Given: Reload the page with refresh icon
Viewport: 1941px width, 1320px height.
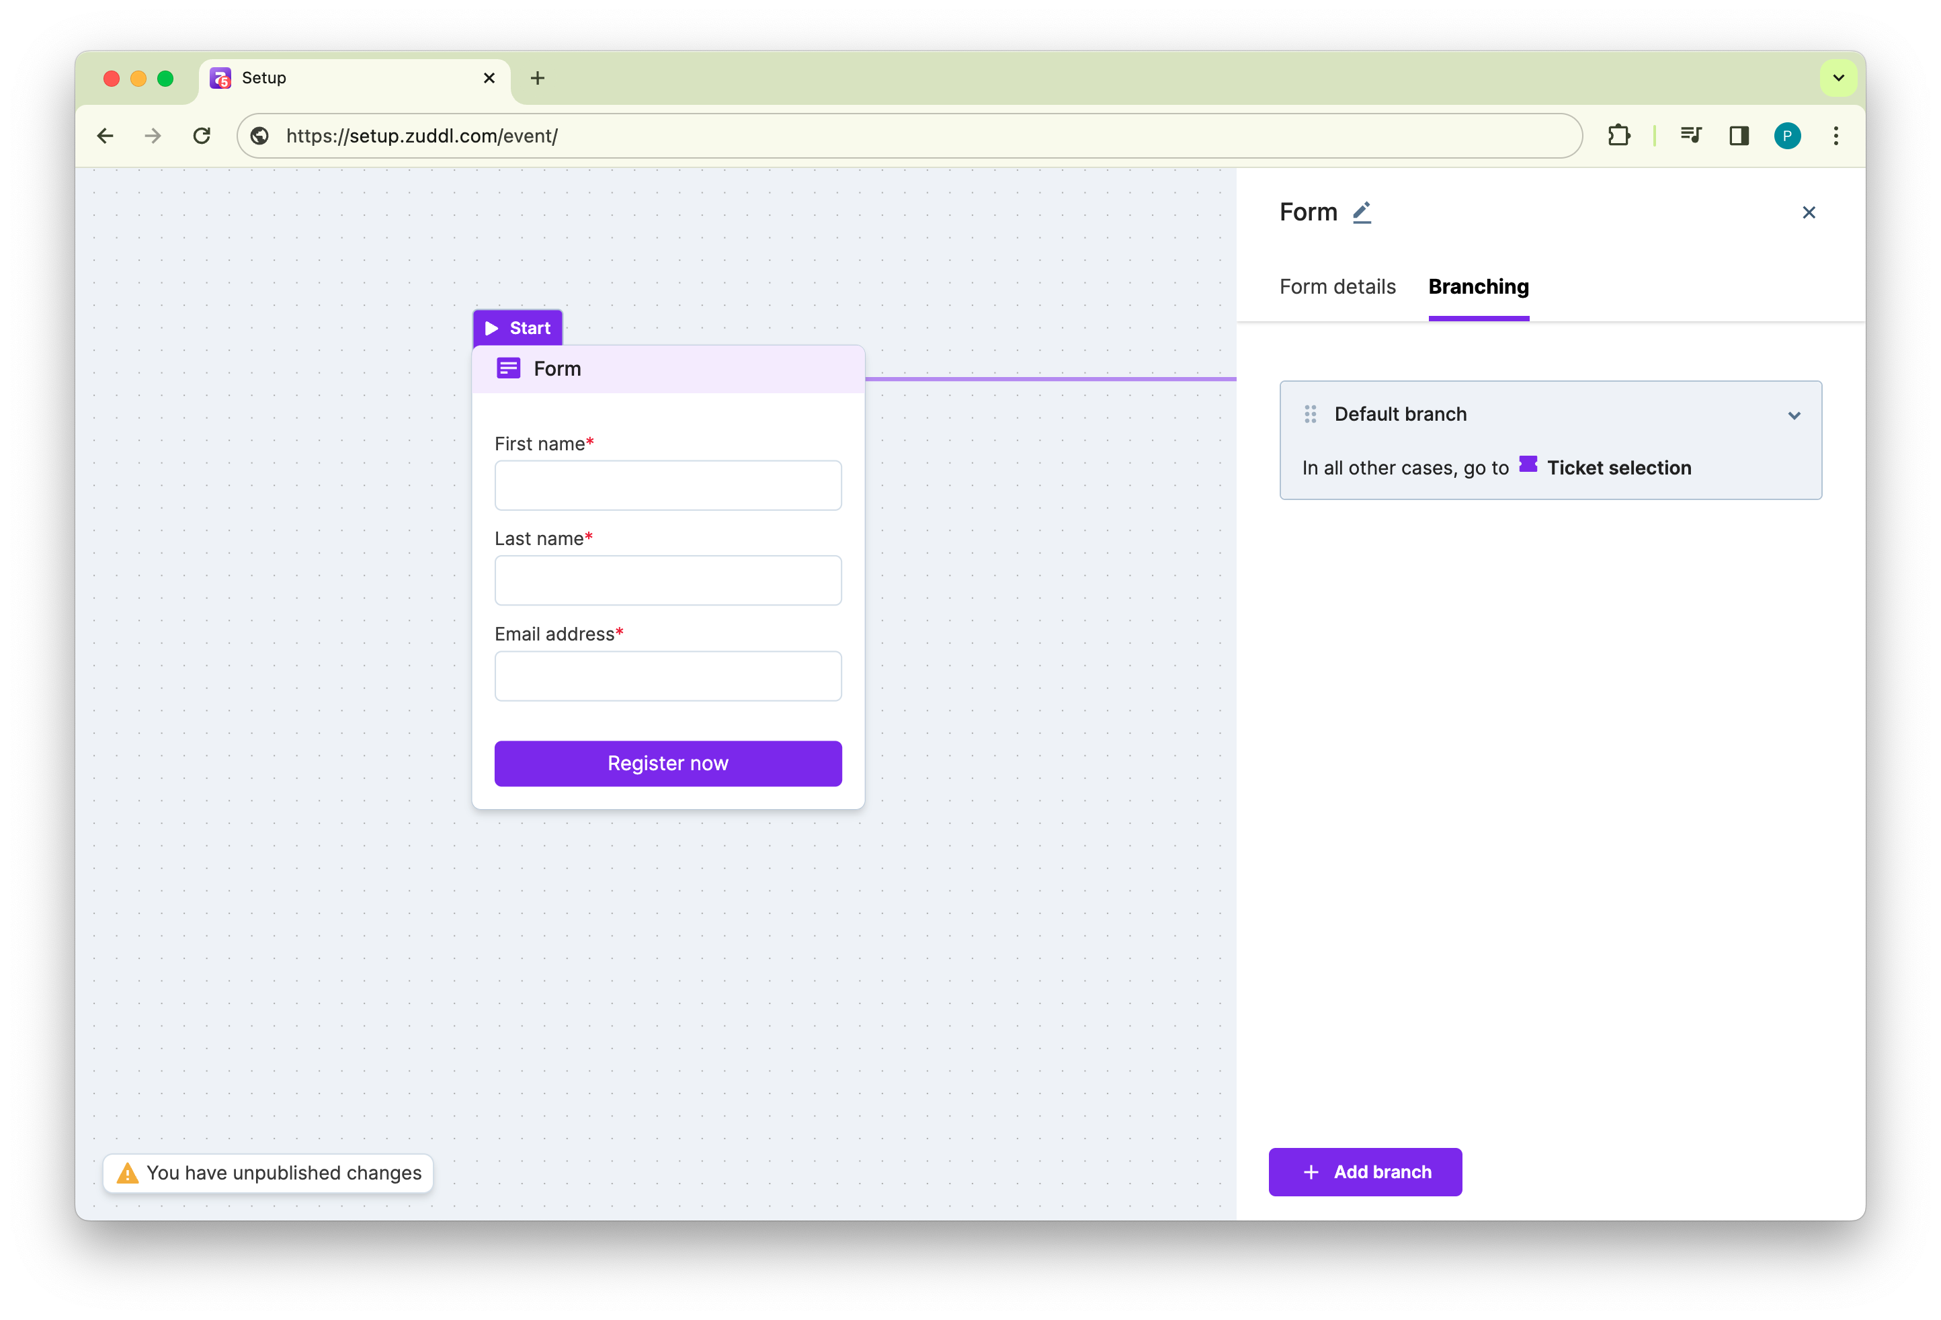Looking at the screenshot, I should click(201, 135).
